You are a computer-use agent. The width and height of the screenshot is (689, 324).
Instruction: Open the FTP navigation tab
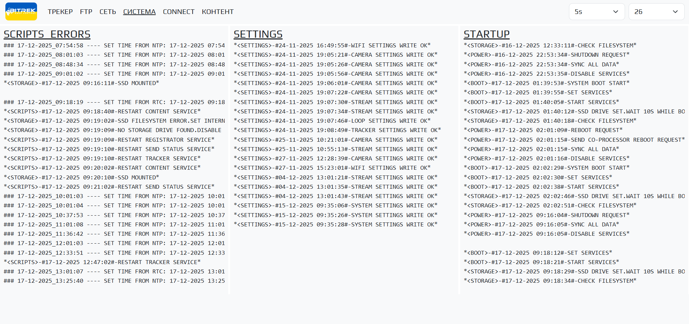[86, 12]
